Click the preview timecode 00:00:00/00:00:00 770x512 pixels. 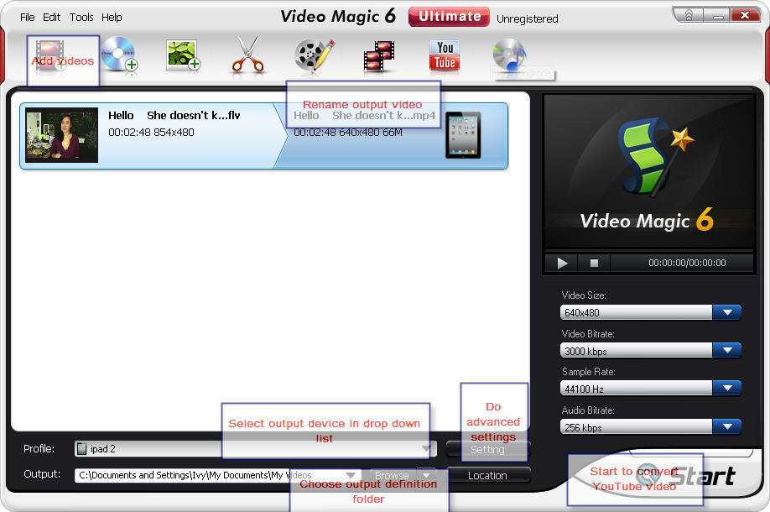pos(687,263)
